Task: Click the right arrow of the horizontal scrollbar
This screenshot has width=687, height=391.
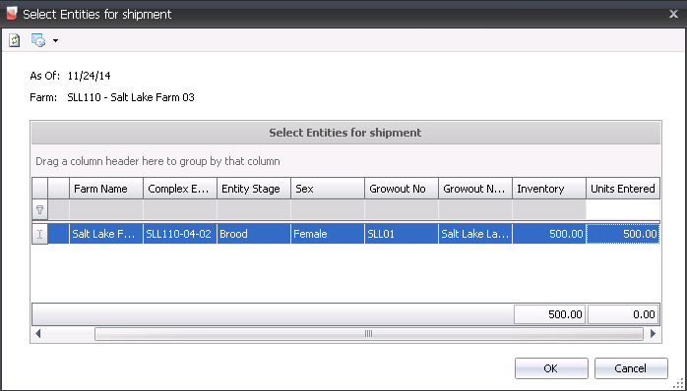Action: pyautogui.click(x=653, y=334)
